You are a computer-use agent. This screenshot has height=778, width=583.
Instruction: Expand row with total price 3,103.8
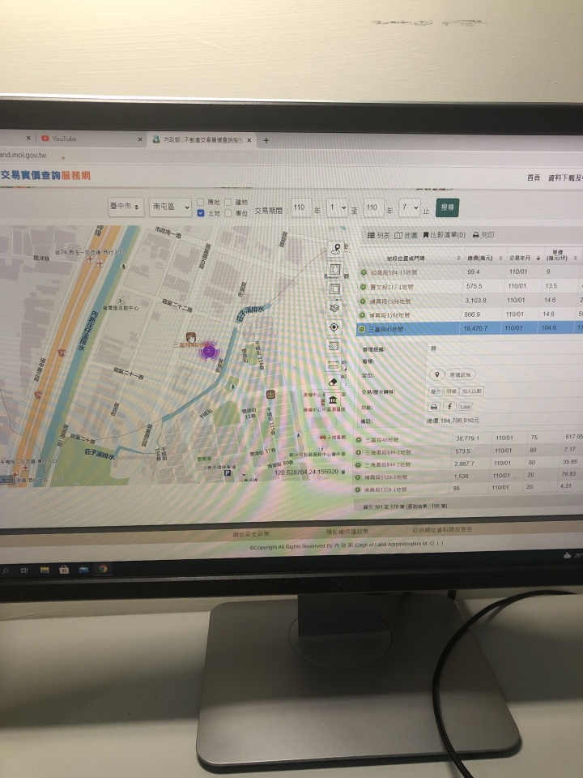click(363, 301)
